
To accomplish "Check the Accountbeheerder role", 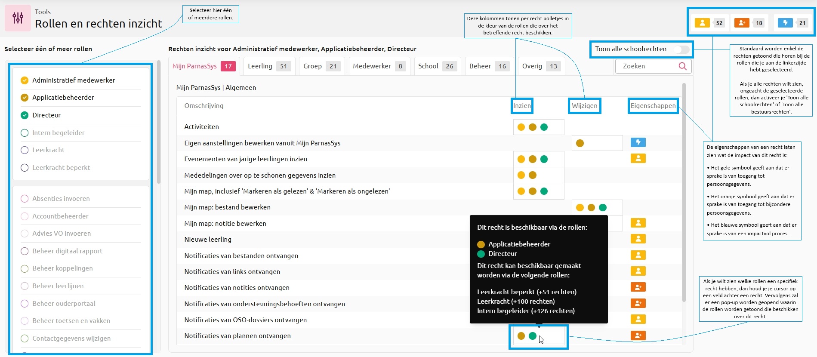I will (25, 216).
